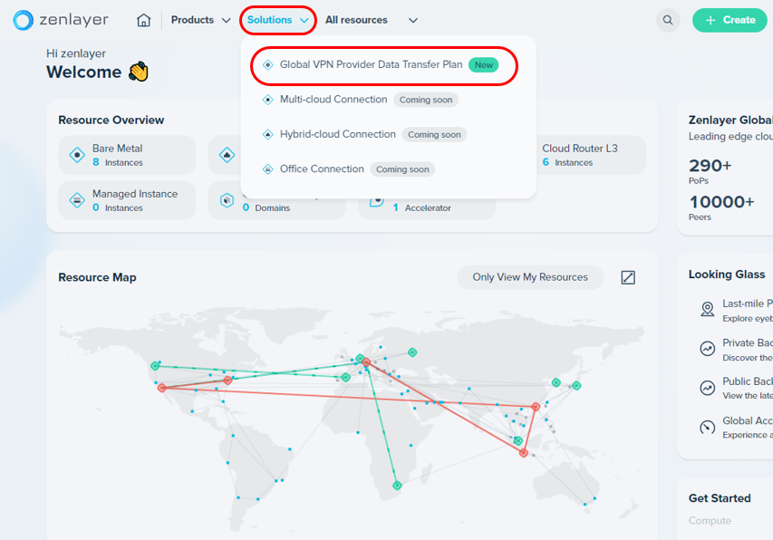This screenshot has height=540, width=773.
Task: Click the Last-mile location pin icon
Action: 708,310
